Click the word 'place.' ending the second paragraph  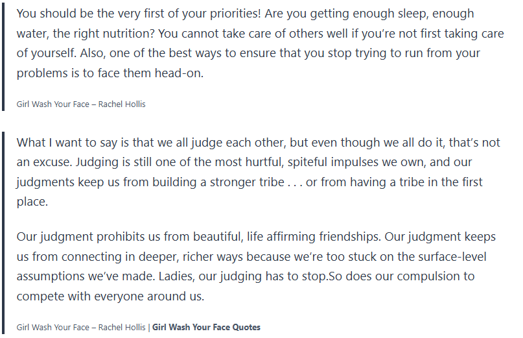(x=31, y=202)
